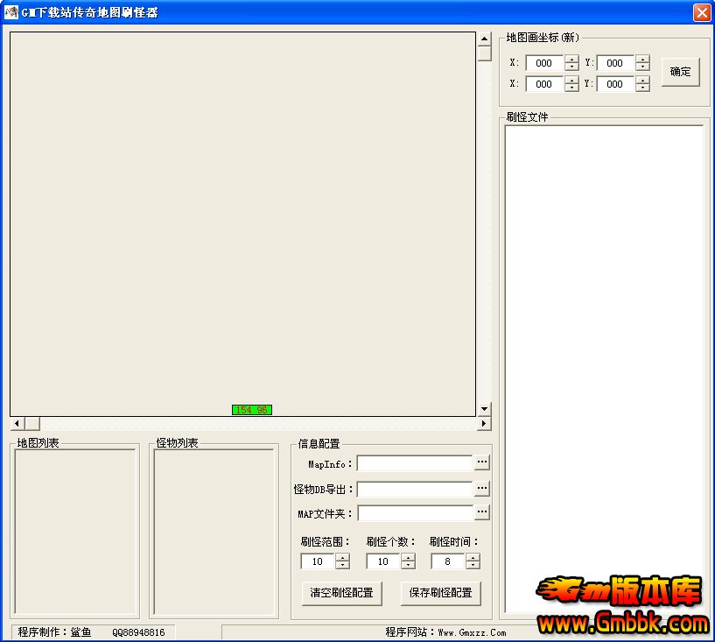
Task: Click second row Y coordinate input box
Action: pos(615,84)
